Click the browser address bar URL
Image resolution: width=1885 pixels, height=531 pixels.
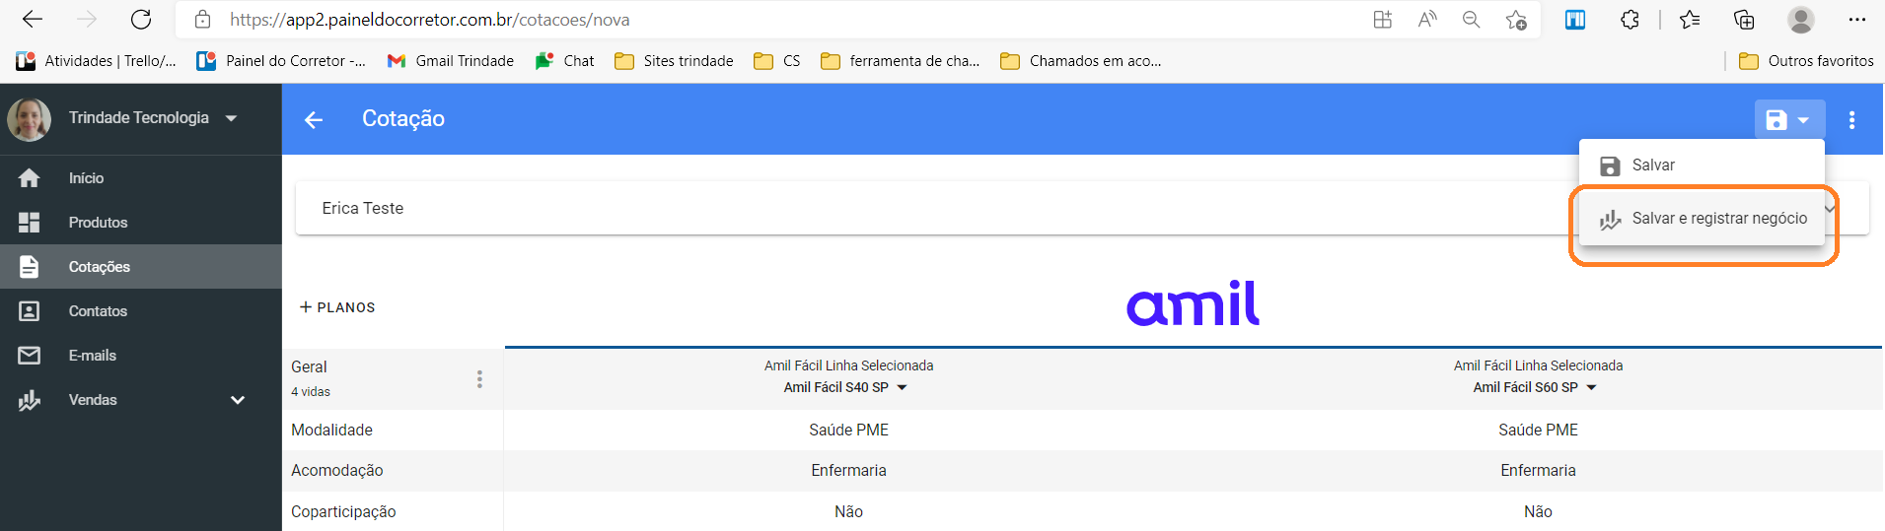tap(429, 19)
